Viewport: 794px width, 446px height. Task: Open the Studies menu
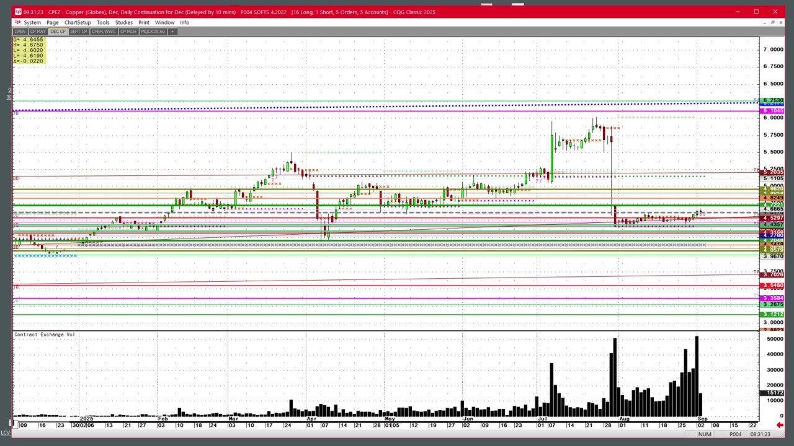(123, 22)
